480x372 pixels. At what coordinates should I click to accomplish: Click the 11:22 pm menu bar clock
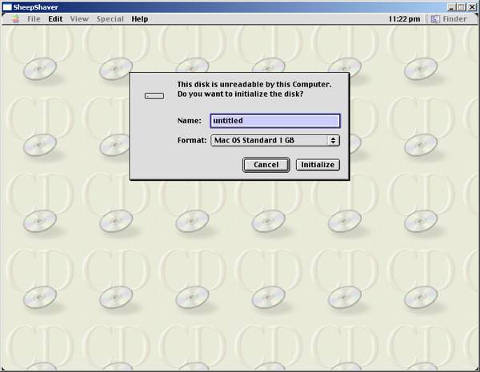404,18
